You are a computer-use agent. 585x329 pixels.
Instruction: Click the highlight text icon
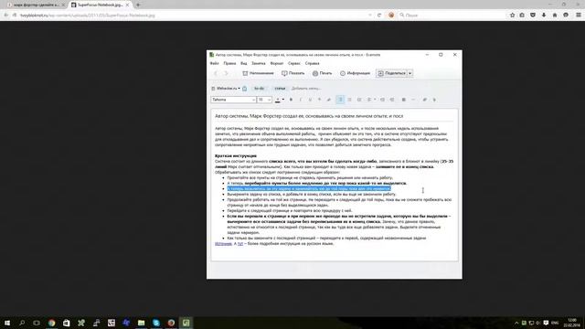[x=329, y=100]
